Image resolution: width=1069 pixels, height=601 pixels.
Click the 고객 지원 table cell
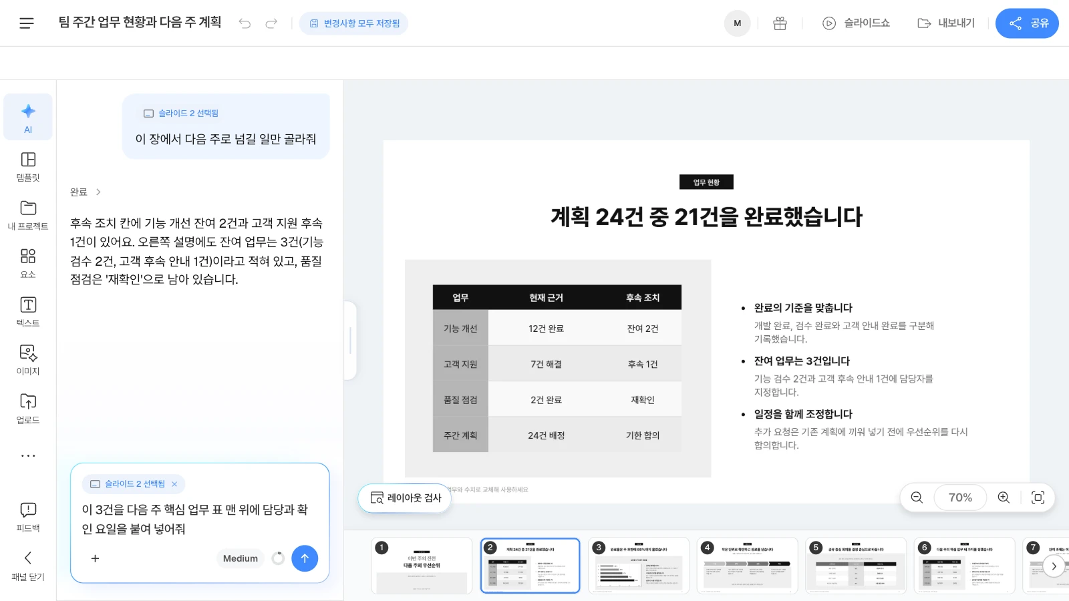tap(460, 364)
